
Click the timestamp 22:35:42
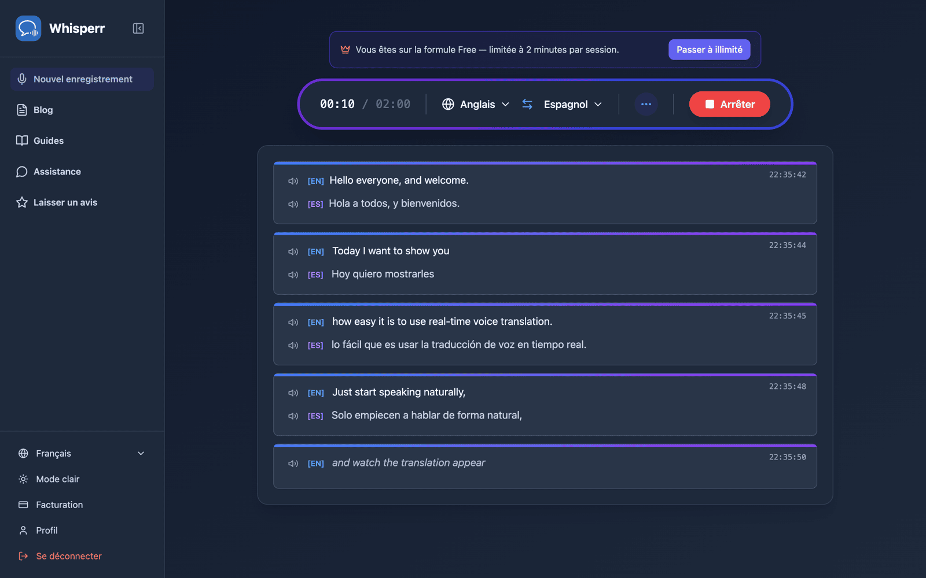tap(787, 175)
